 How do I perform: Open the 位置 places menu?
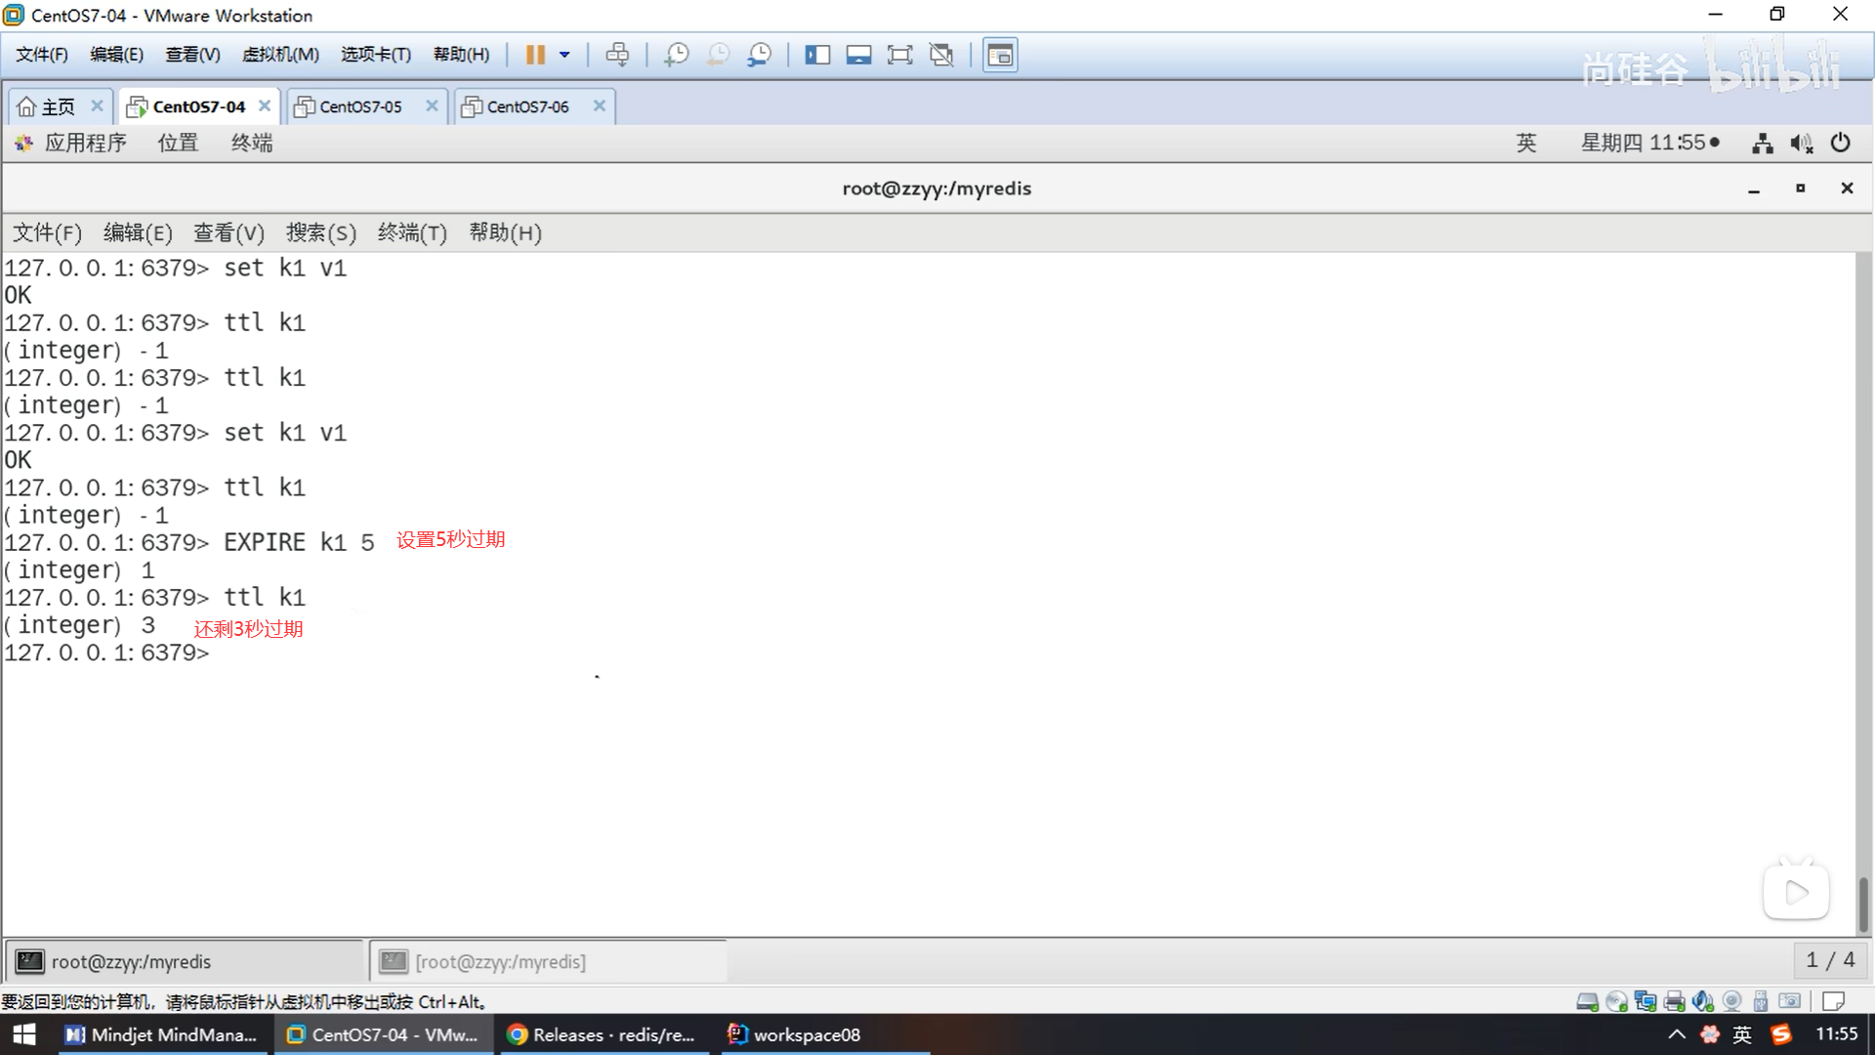pos(178,143)
